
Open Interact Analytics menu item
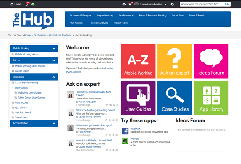[x=100, y=23]
